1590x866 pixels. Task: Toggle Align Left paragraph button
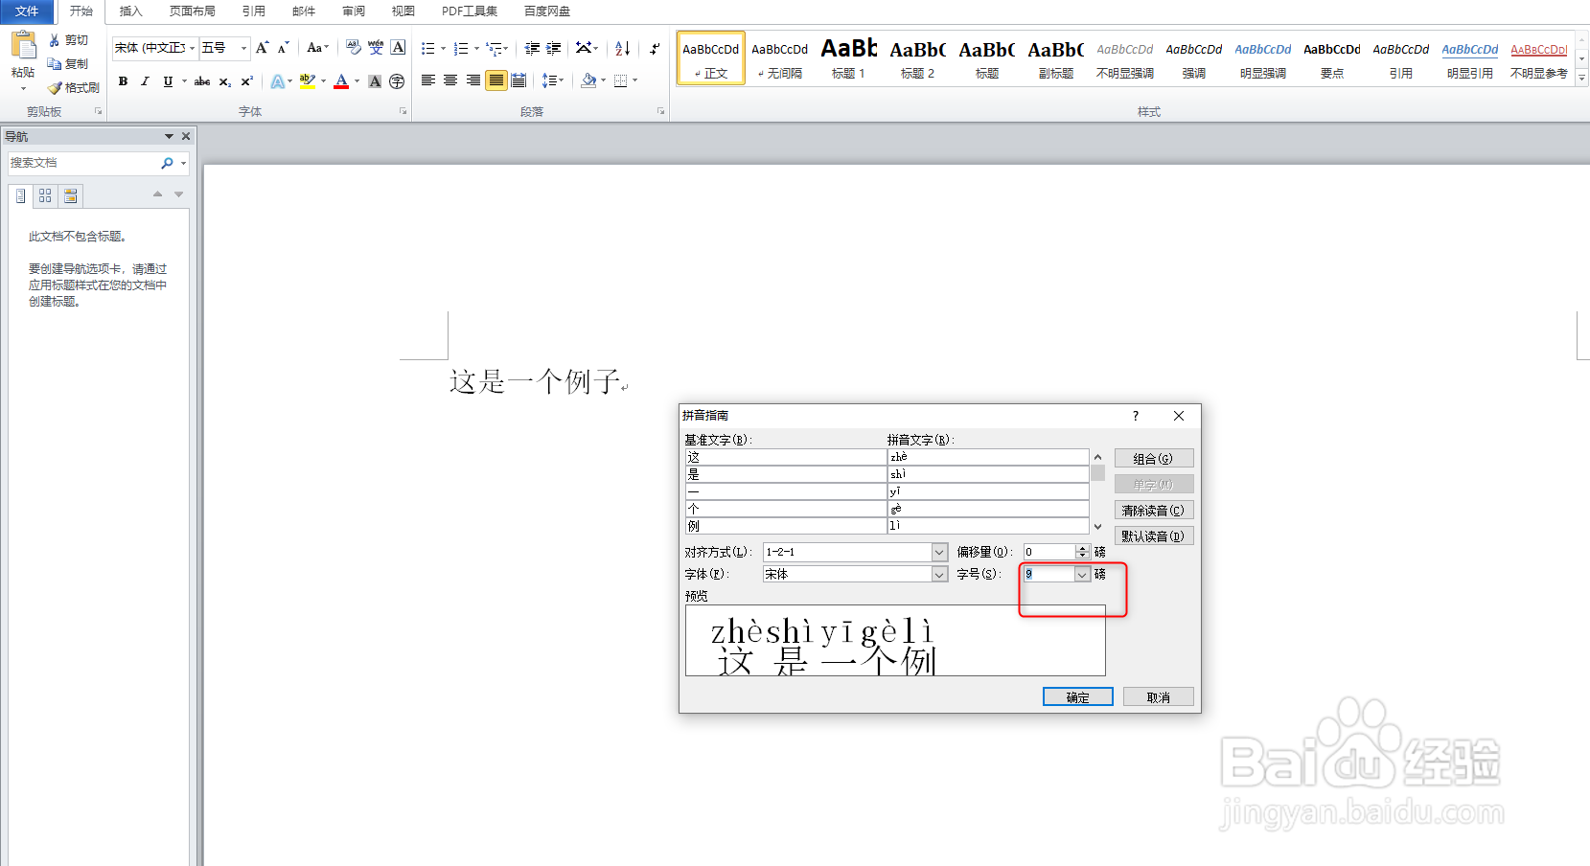pyautogui.click(x=428, y=80)
